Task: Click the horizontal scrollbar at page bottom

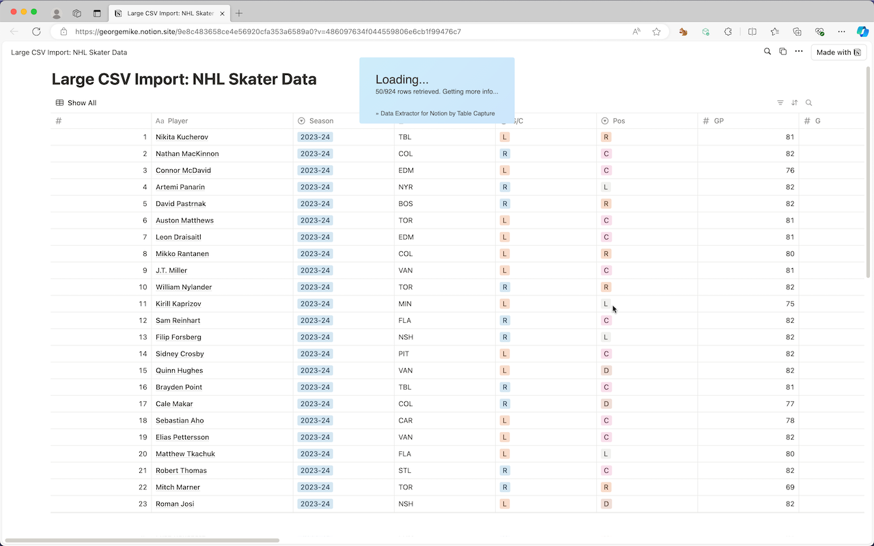Action: click(x=142, y=541)
